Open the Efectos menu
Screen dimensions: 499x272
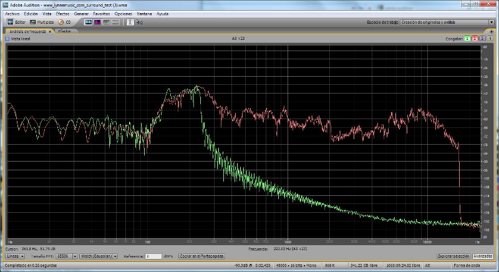pos(63,13)
